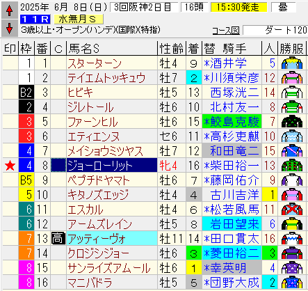The image size is (308, 291).
Task: Click the red down arrow button
Action: (9, 29)
